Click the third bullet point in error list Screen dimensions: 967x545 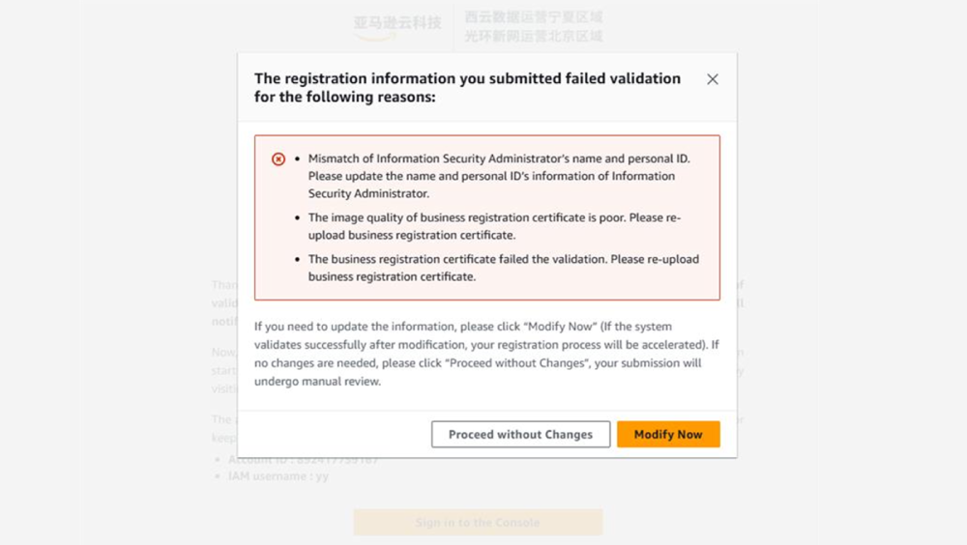point(298,260)
